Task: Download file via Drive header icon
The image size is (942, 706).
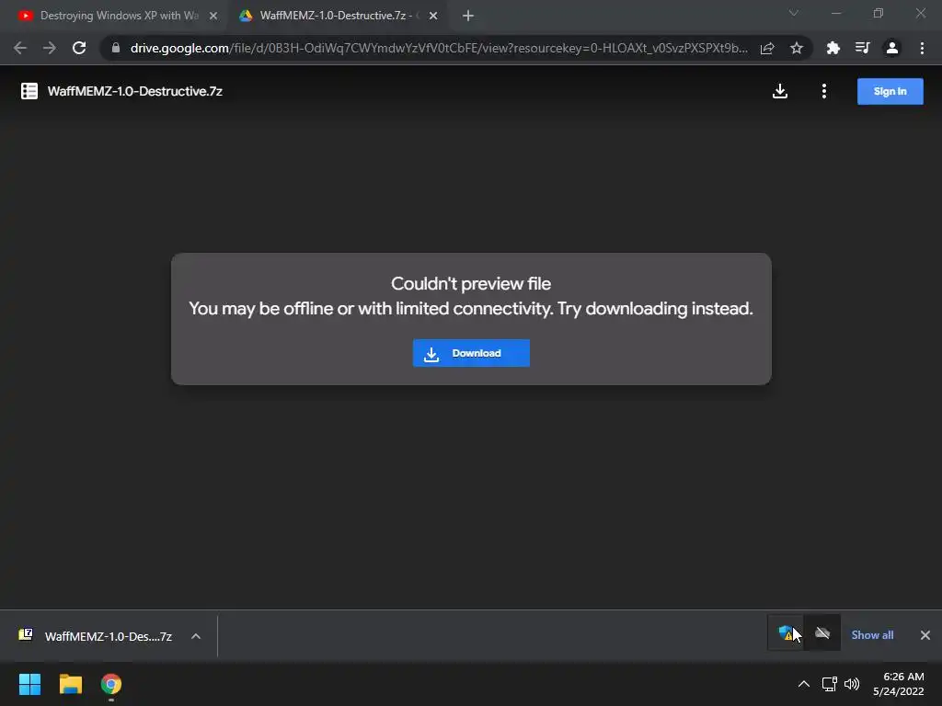Action: point(780,91)
